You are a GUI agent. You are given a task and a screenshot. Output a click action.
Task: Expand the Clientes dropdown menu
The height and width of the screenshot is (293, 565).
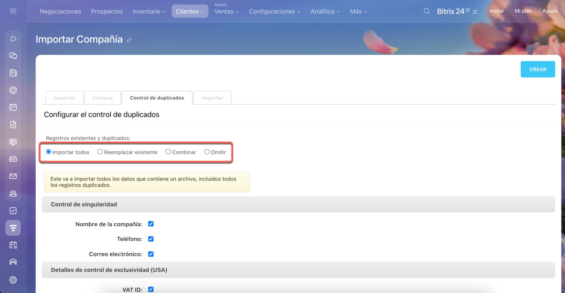point(190,11)
